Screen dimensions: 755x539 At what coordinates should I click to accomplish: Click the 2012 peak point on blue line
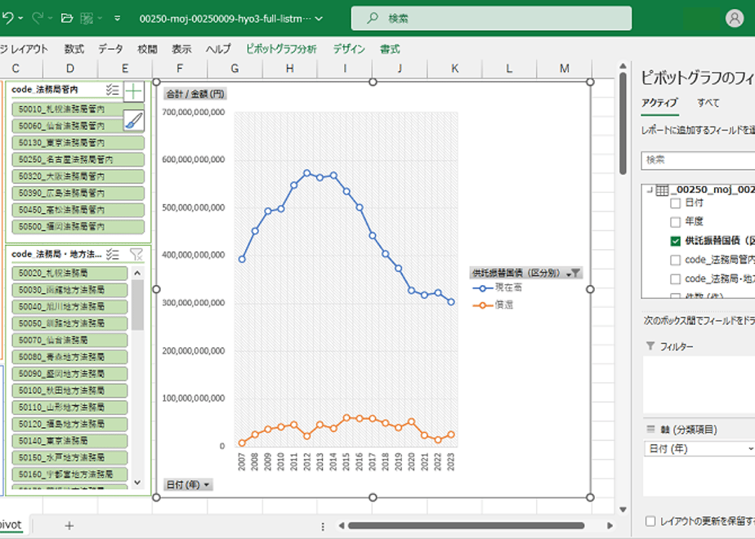click(x=307, y=173)
